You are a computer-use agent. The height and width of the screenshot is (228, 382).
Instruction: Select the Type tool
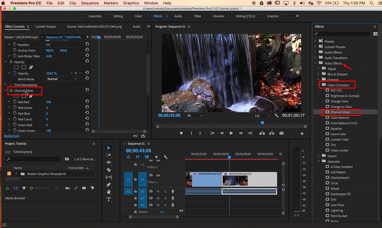[109, 199]
